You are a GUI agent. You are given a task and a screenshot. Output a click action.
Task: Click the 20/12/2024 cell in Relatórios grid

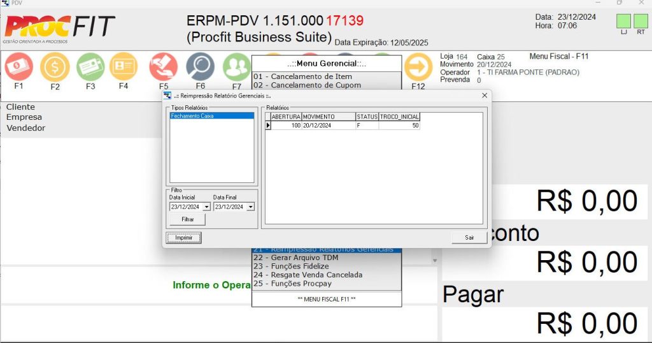[329, 126]
